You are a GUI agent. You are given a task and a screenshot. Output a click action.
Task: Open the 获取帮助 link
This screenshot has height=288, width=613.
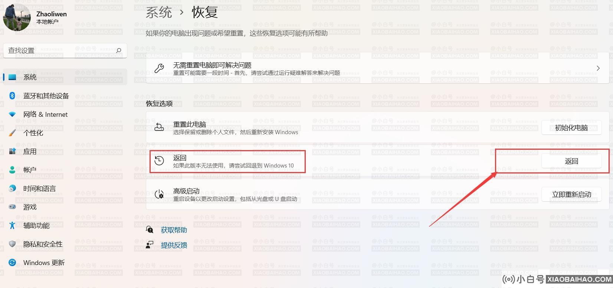(174, 230)
